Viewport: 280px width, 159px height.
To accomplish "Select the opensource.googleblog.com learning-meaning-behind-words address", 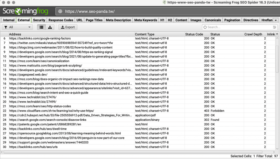I will coord(65,133).
